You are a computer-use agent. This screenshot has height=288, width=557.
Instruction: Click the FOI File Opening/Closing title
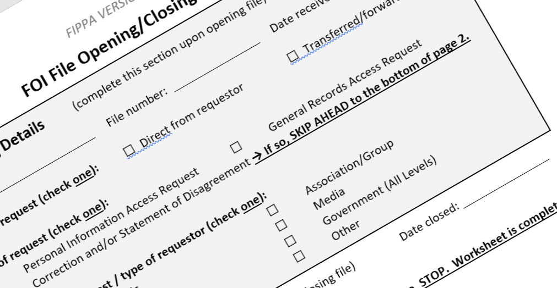coord(110,49)
